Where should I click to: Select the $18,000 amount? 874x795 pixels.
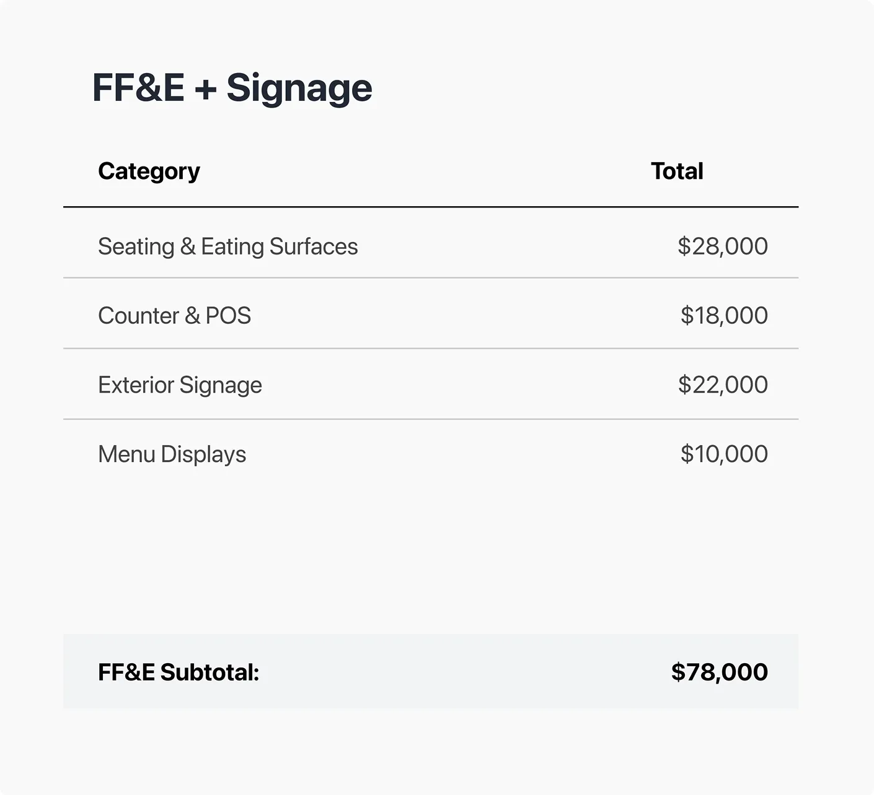[723, 316]
